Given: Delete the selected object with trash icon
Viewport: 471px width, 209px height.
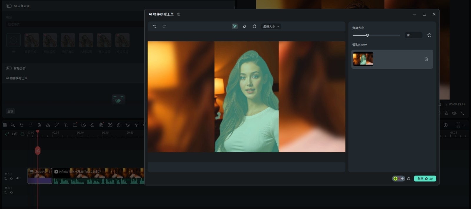Looking at the screenshot, I should pos(426,59).
